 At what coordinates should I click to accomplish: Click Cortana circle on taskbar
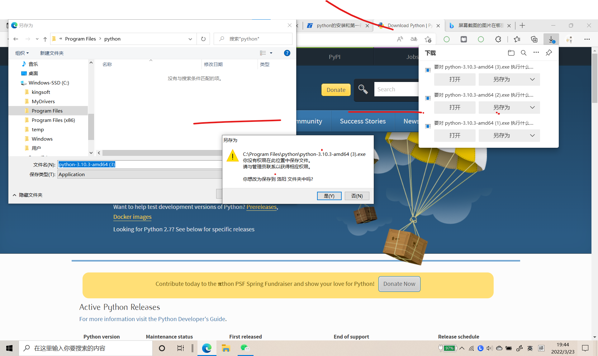click(162, 348)
